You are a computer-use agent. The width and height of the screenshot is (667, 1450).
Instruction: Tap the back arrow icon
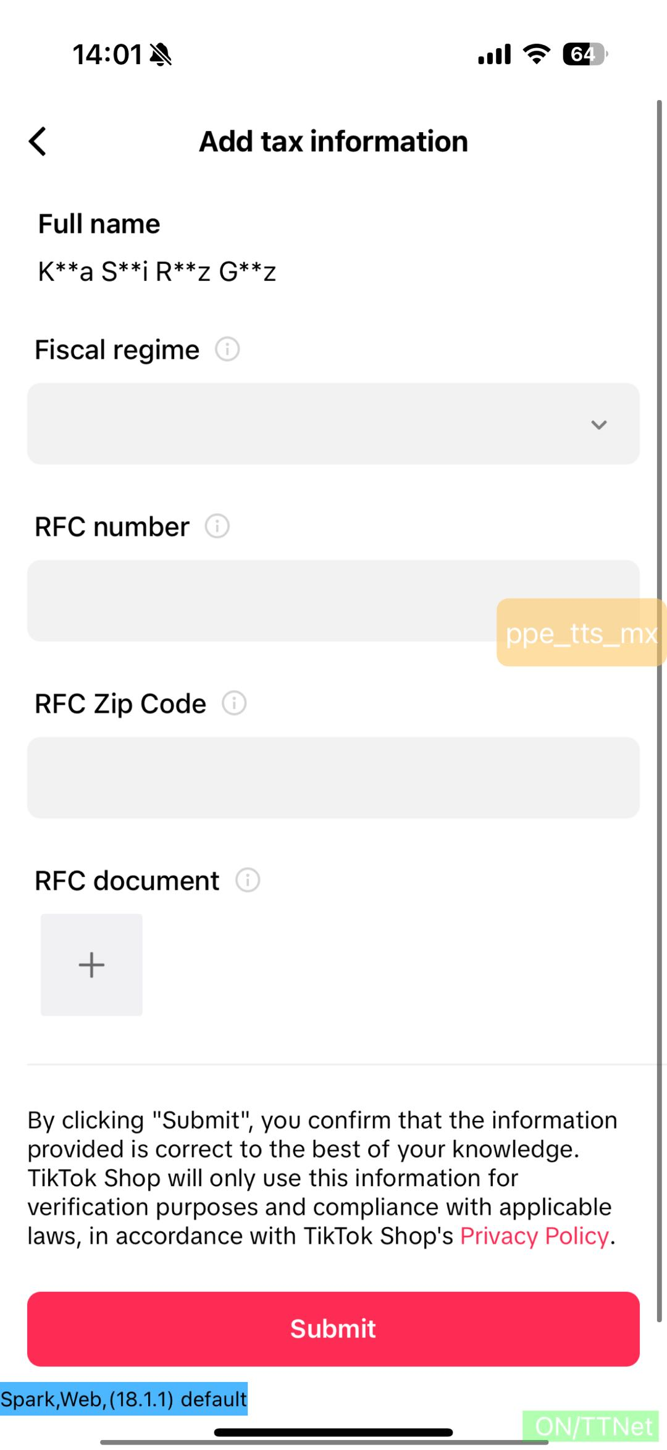coord(38,141)
